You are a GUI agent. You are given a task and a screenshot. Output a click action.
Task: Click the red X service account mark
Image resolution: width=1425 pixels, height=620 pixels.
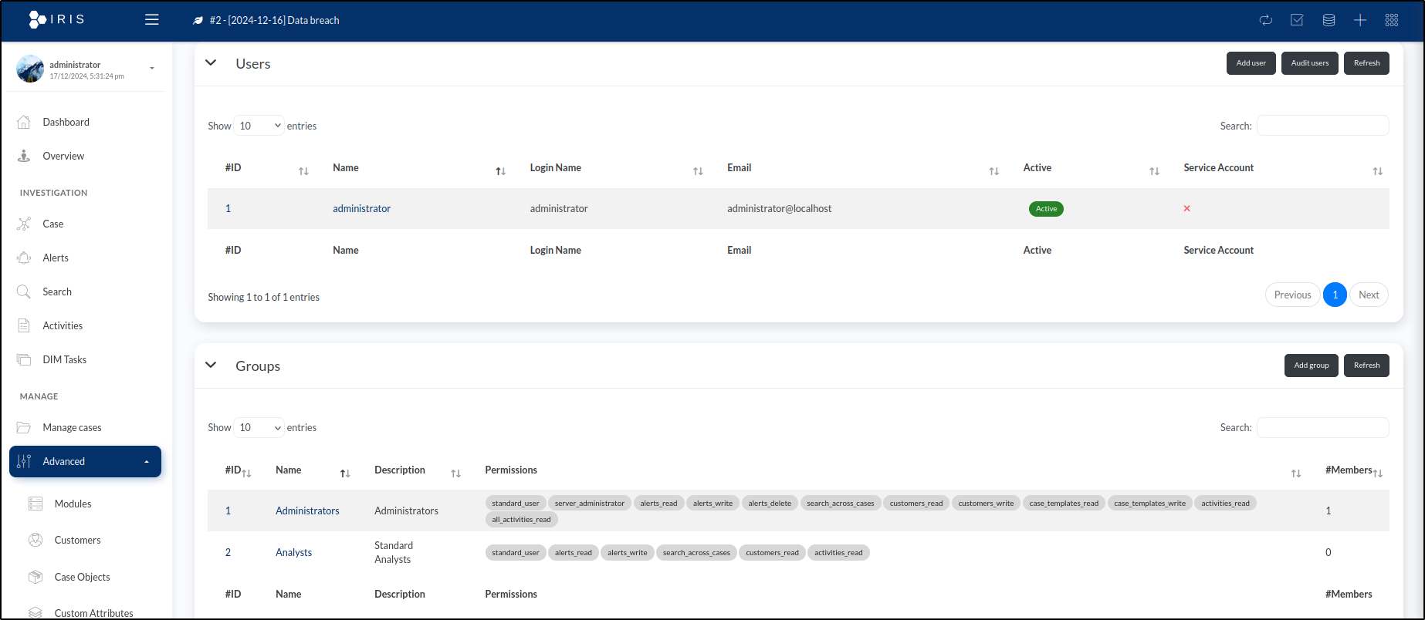(1186, 208)
